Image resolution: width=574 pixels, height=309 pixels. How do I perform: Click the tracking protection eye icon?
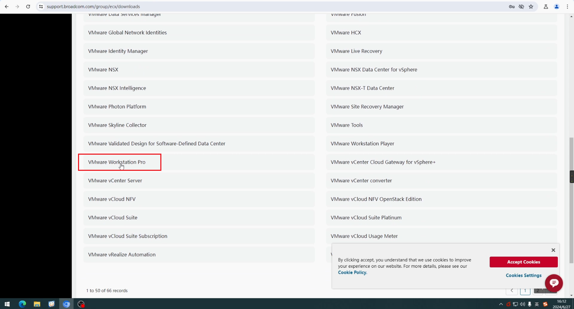coord(522,6)
